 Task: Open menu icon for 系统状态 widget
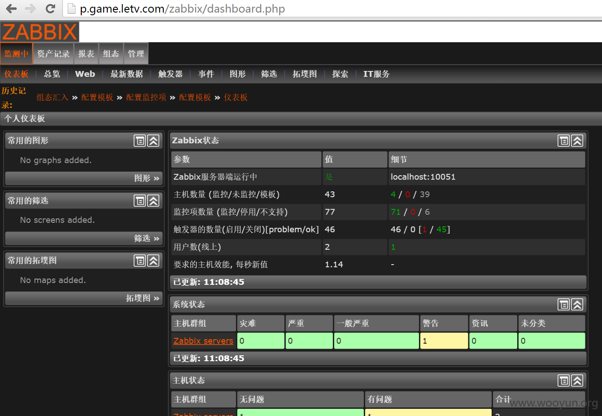click(564, 305)
